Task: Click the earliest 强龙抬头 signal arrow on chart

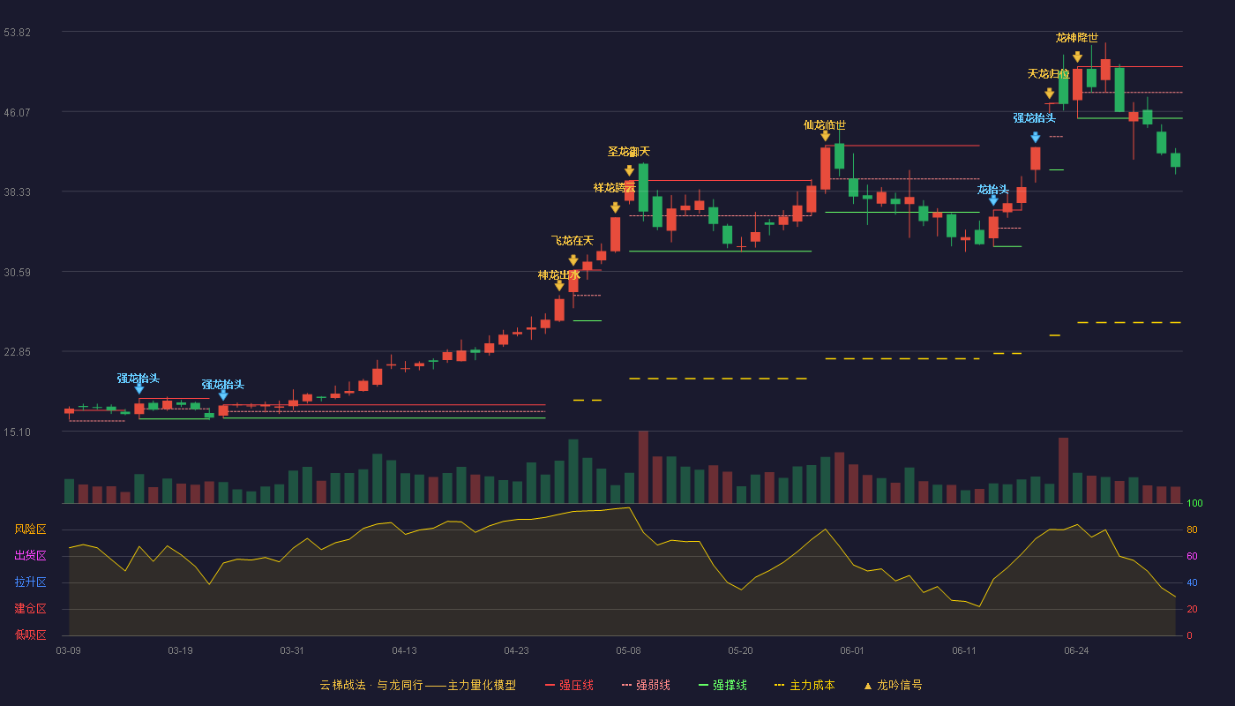Action: click(138, 388)
